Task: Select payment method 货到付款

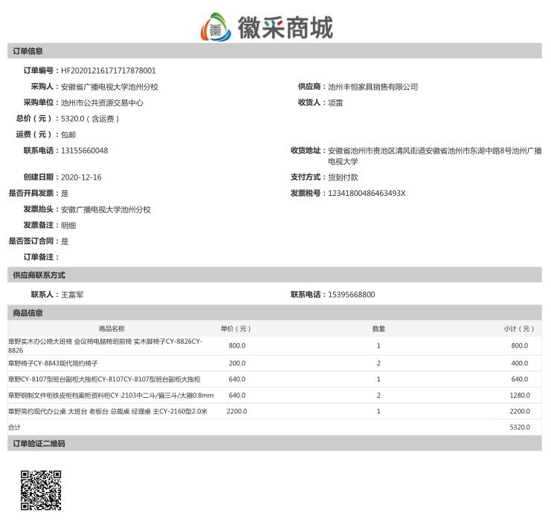Action: pyautogui.click(x=343, y=177)
